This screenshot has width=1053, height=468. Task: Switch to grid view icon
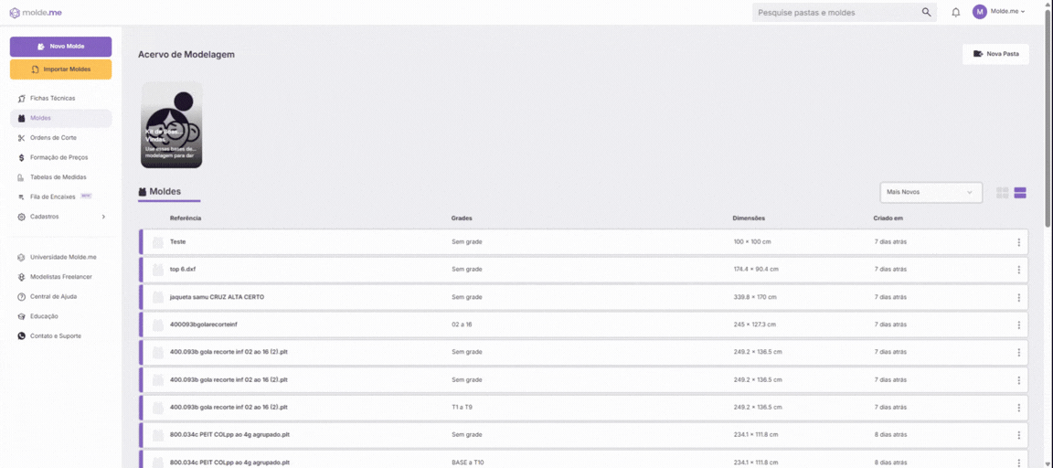1003,193
